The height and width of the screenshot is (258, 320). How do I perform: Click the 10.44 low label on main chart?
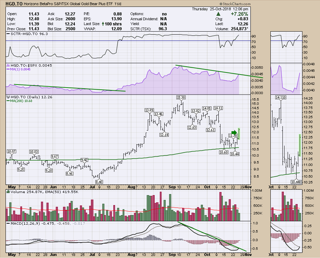click(x=235, y=154)
